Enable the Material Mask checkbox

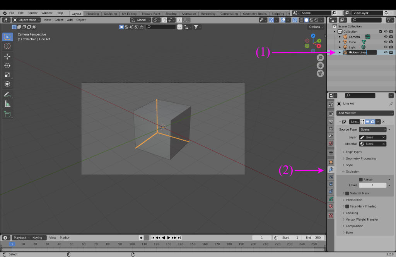347,193
